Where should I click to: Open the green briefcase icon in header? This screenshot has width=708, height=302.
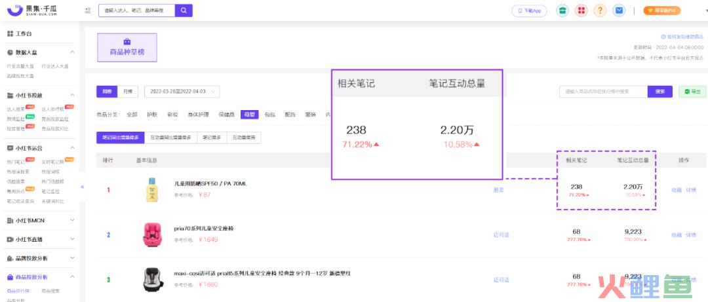click(562, 11)
